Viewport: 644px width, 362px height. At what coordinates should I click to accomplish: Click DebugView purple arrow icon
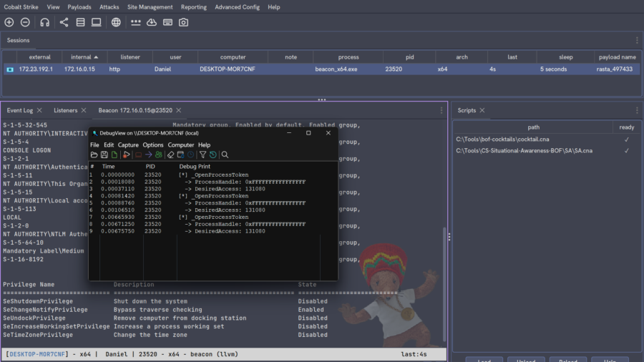pyautogui.click(x=148, y=155)
